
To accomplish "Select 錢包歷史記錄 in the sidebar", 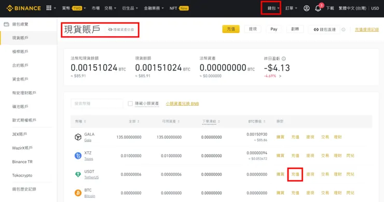I will (x=24, y=189).
